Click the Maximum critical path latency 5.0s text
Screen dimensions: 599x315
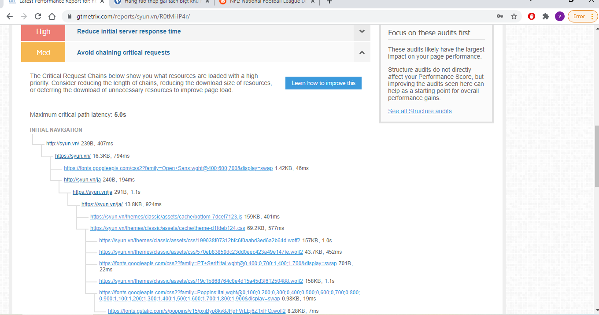click(78, 115)
